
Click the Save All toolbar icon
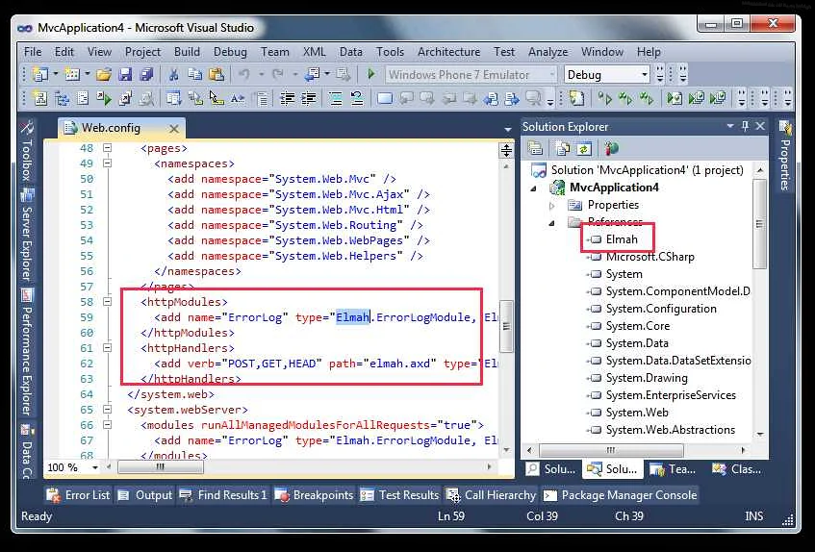point(146,75)
